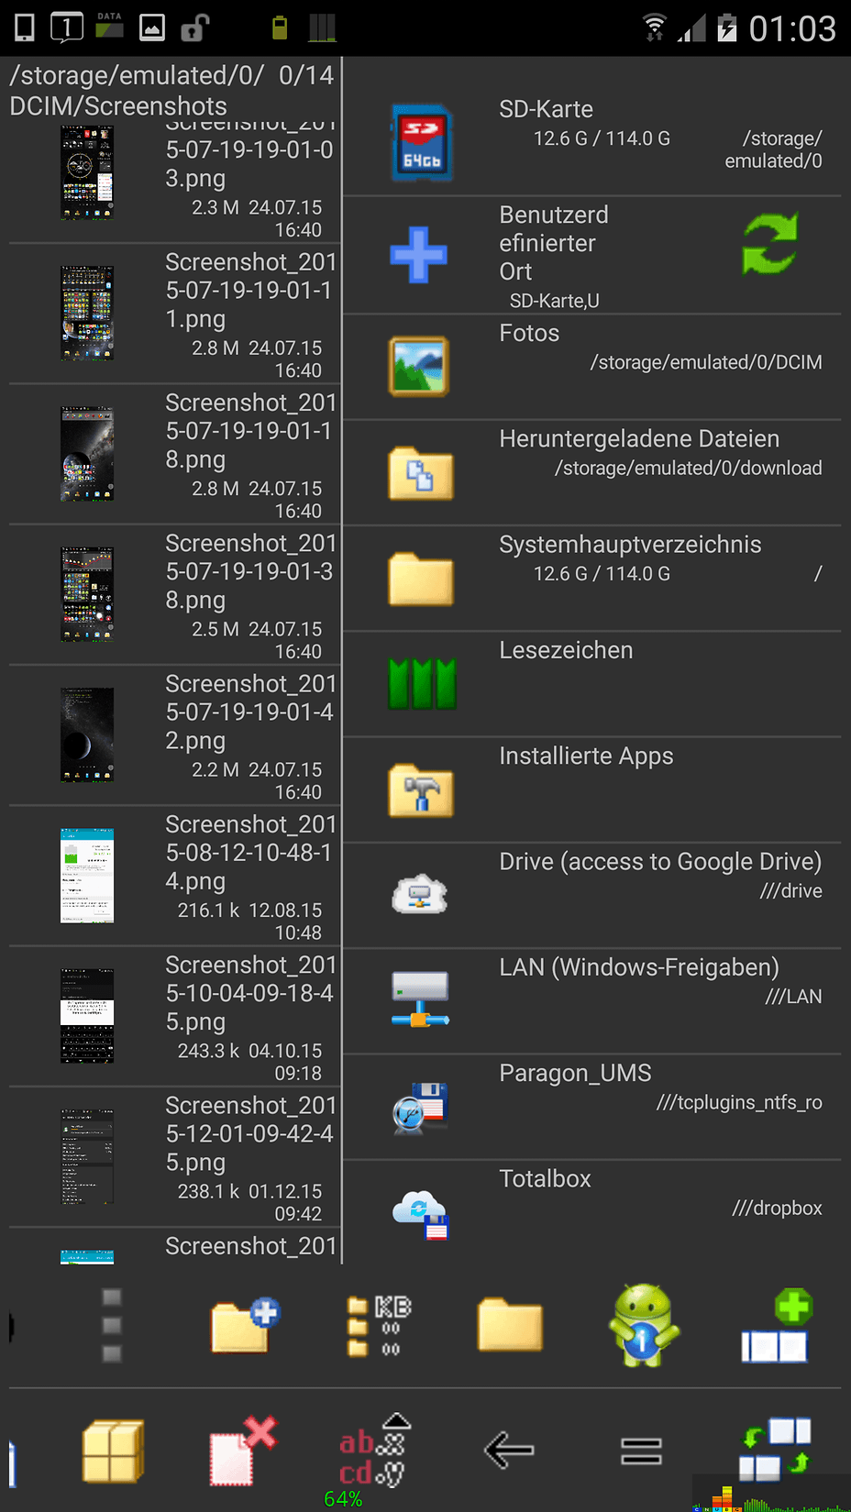This screenshot has width=851, height=1512.
Task: Open the Systemhauptverzeichnis folder icon
Action: point(421,579)
